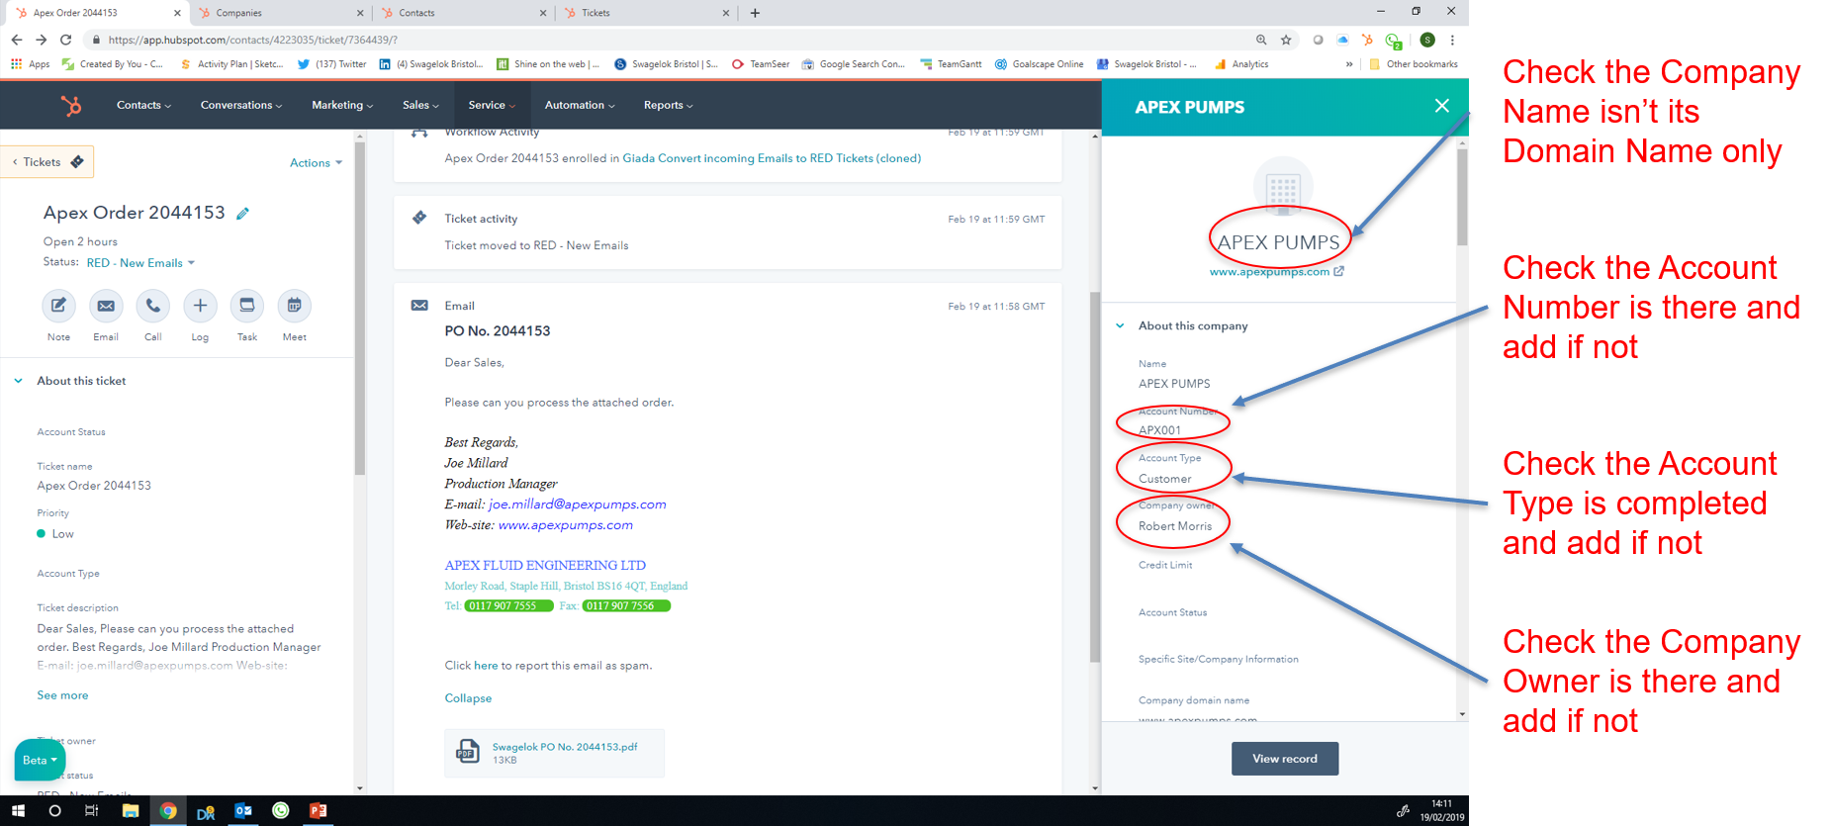Image resolution: width=1831 pixels, height=826 pixels.
Task: Create a Note on the ticket
Action: point(58,306)
